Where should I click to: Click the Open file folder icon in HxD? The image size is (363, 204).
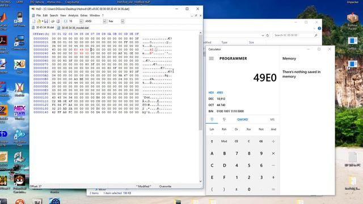point(39,22)
